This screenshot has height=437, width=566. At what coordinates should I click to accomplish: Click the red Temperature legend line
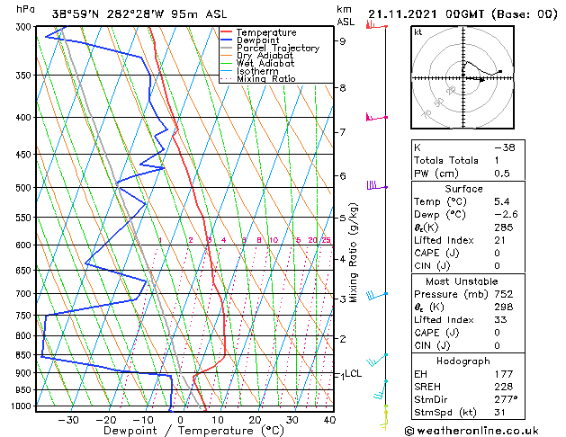227,32
